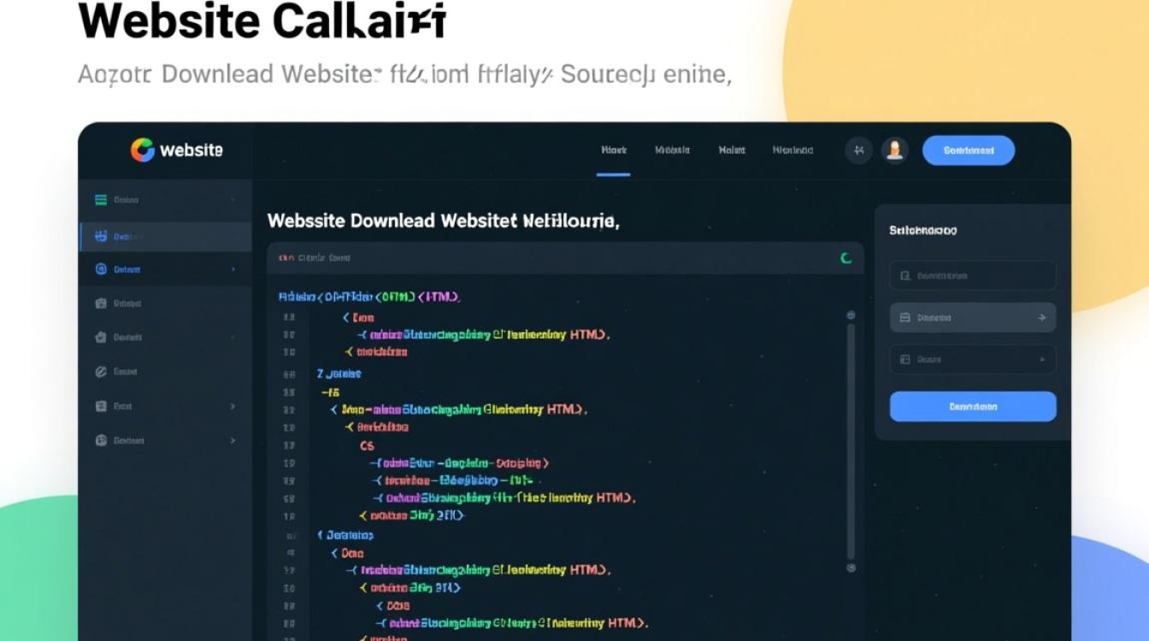The height and width of the screenshot is (641, 1149).
Task: Expand the globe sidebar item chevron
Action: tap(233, 441)
